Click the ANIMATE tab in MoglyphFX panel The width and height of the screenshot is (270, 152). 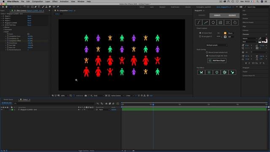[x=217, y=15]
